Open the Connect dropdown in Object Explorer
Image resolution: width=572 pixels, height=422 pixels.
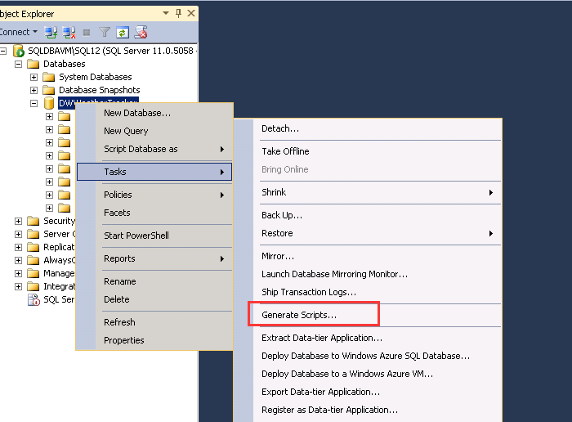click(18, 32)
